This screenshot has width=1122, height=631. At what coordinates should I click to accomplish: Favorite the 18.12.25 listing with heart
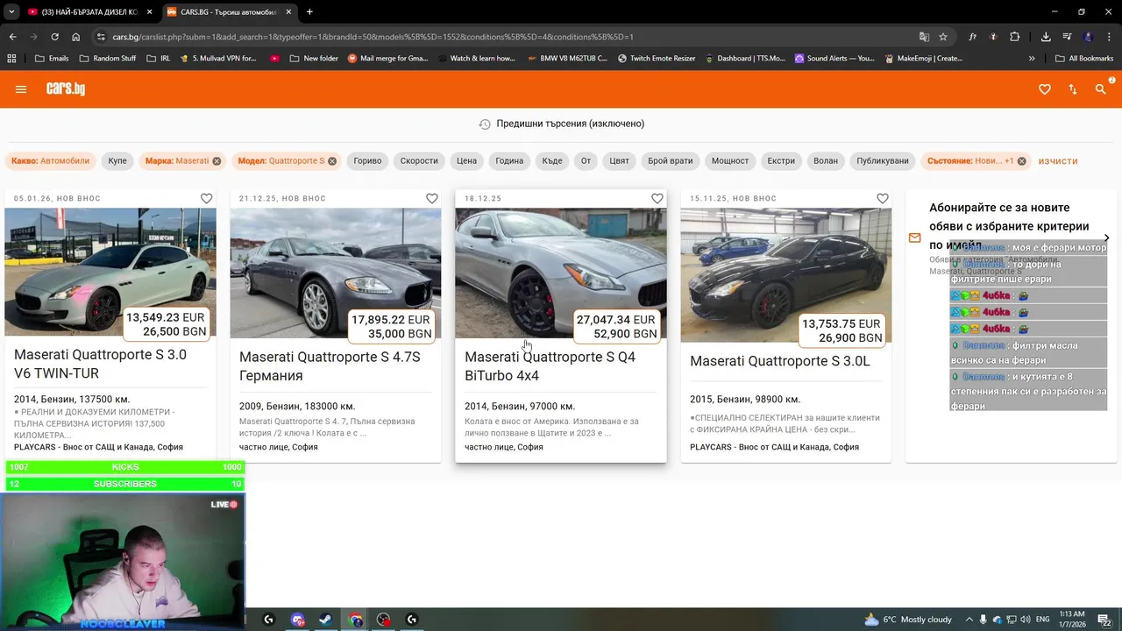click(657, 199)
